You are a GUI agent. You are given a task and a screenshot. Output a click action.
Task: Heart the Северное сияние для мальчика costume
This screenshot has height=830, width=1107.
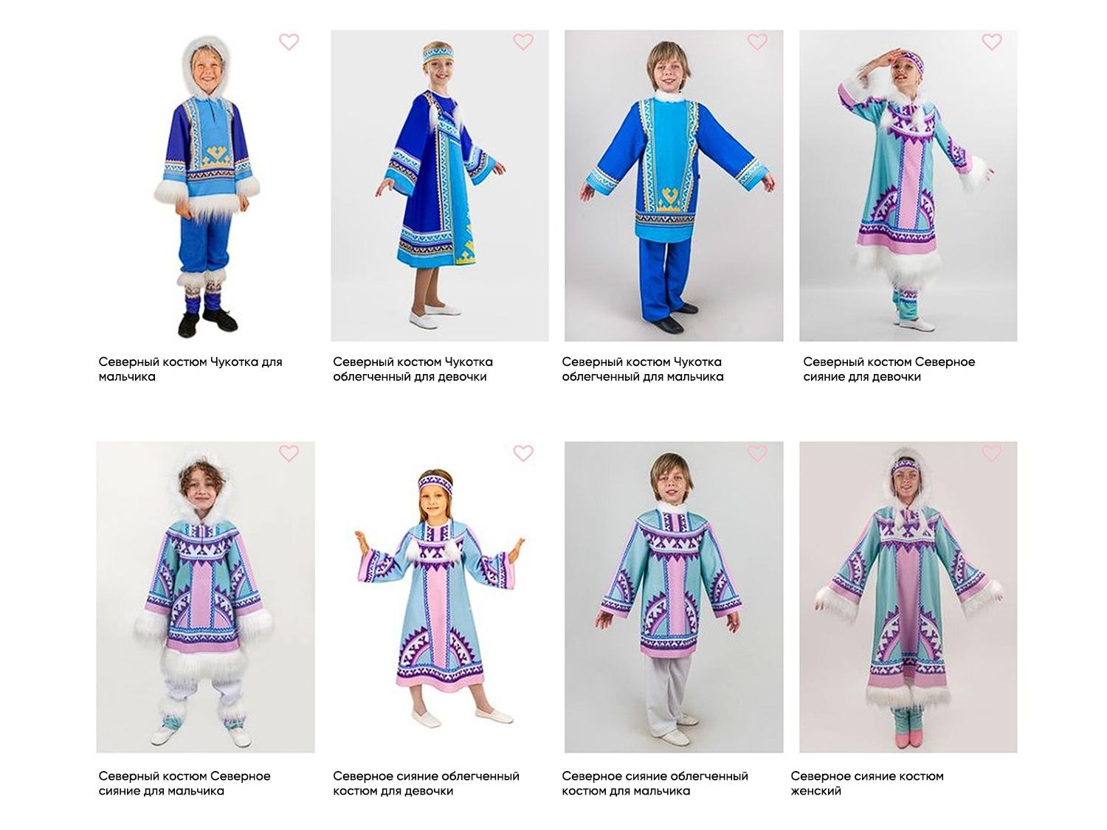click(x=289, y=453)
